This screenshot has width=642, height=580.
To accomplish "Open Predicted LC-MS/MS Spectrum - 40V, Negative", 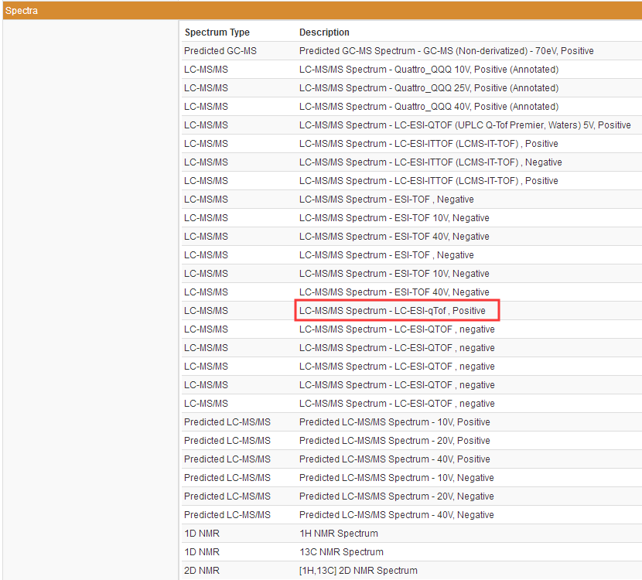I will tap(396, 515).
